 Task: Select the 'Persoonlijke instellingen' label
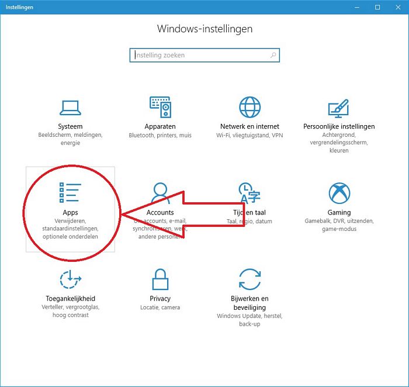pos(339,127)
